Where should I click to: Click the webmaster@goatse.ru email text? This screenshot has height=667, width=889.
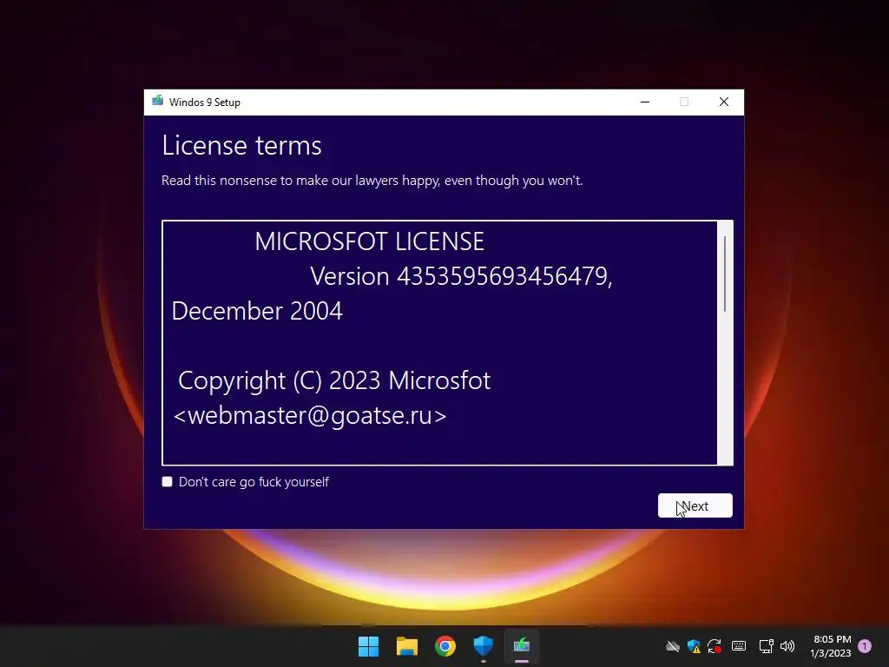coord(310,416)
